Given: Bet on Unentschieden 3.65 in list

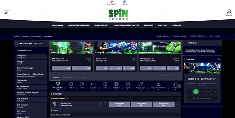Looking at the screenshot, I should (141, 104).
